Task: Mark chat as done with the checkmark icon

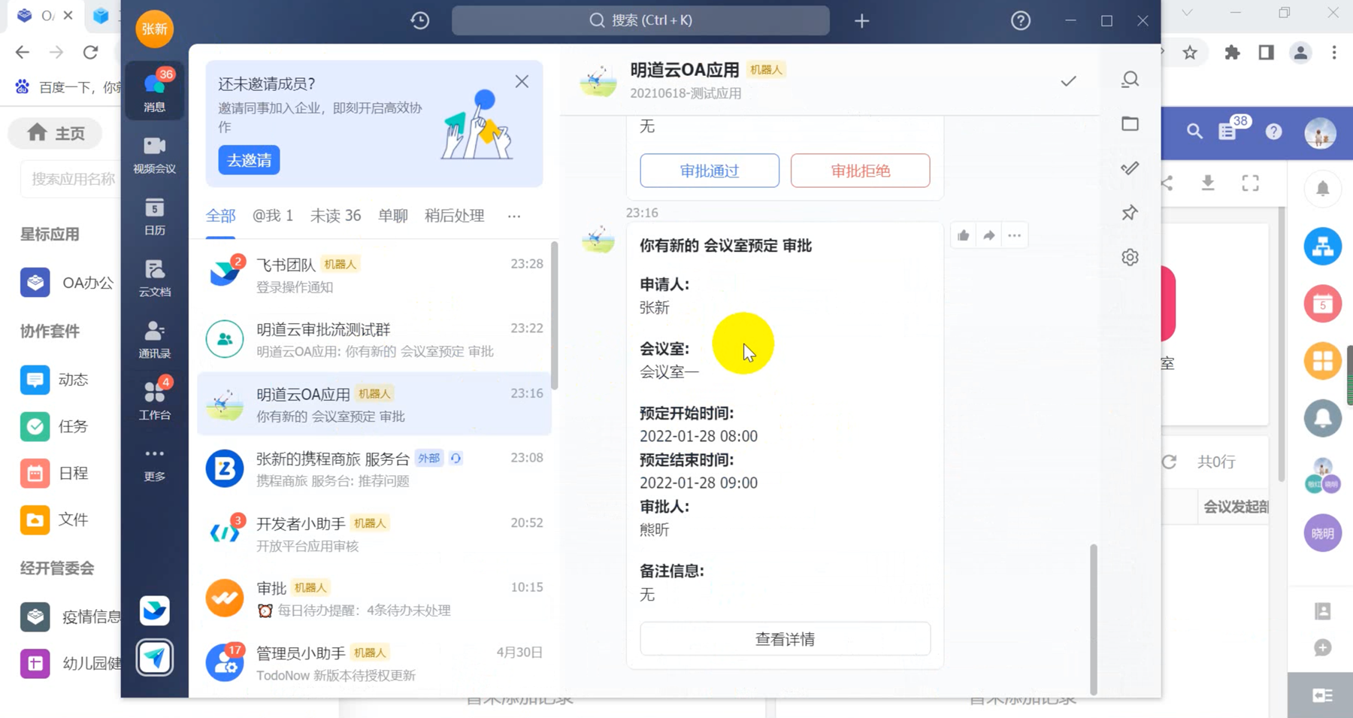Action: coord(1068,80)
